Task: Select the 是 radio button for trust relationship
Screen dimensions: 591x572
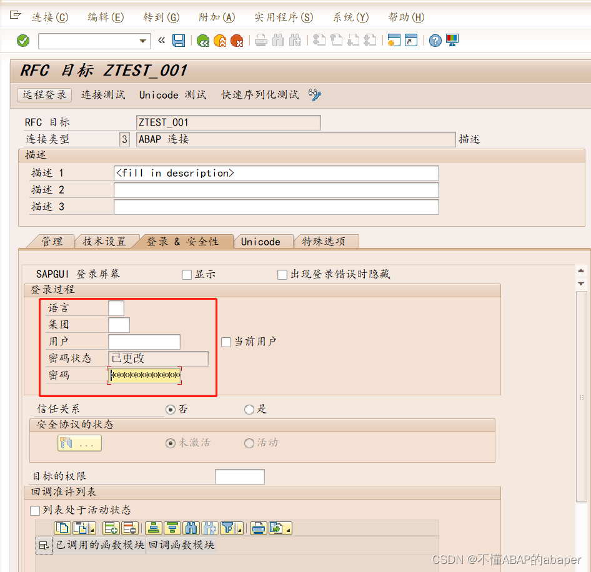Action: click(249, 409)
